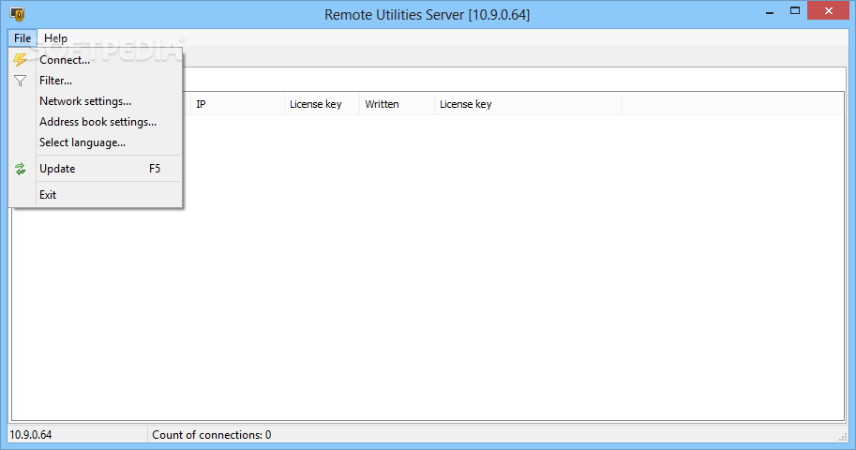Select Update menu entry
The image size is (856, 450).
[x=96, y=169]
